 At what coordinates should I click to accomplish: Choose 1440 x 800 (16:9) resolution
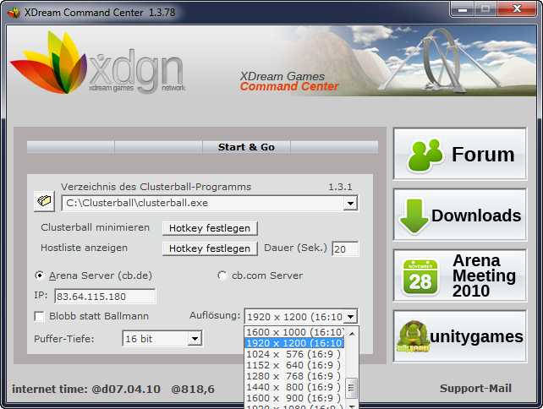tap(295, 387)
